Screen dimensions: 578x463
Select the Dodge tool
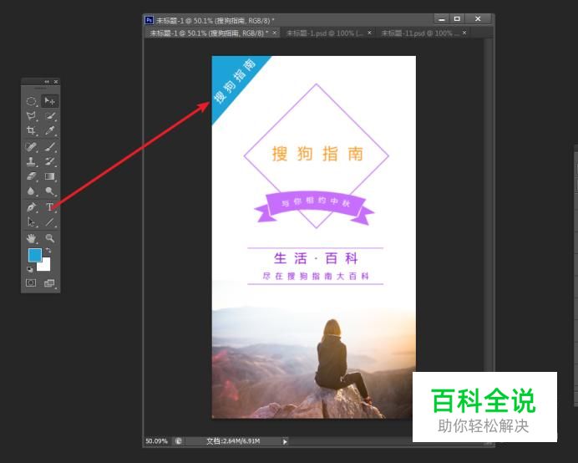[50, 191]
